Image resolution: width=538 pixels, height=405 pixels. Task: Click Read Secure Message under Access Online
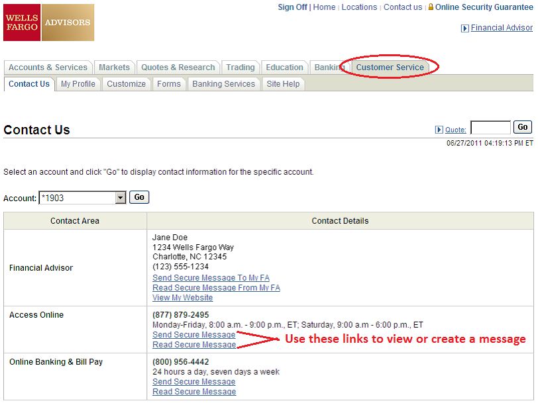(x=194, y=344)
